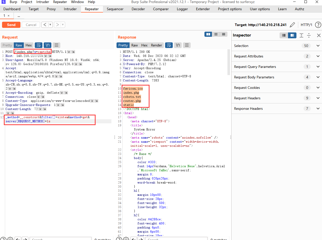The image size is (322, 240).
Task: Close Repeater tab 1
Action: coord(8,16)
